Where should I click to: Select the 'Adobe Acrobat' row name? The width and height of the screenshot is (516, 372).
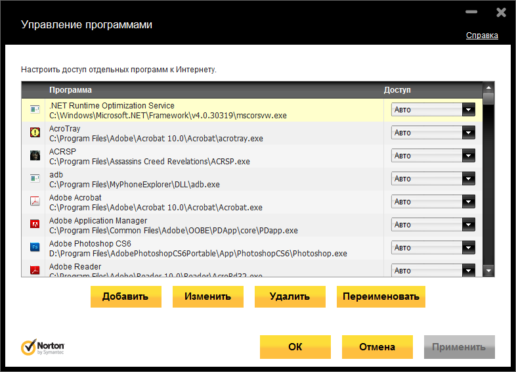pos(75,197)
